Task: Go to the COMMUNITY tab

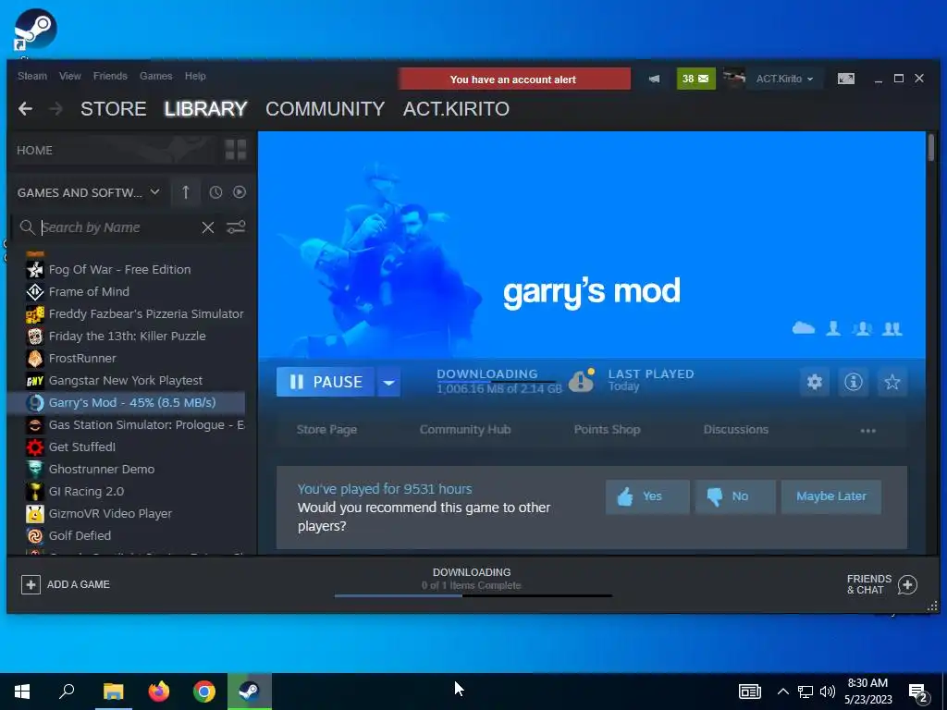Action: (325, 109)
